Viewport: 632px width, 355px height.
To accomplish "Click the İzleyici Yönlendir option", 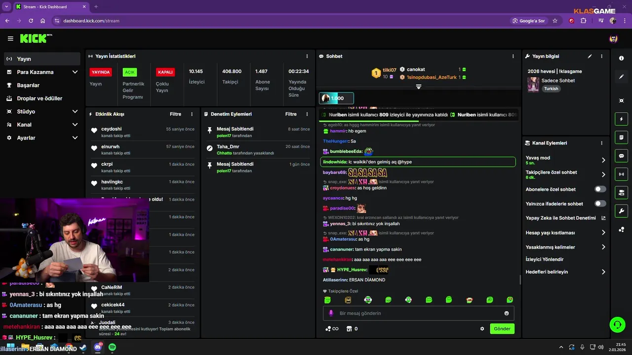I will (x=545, y=259).
